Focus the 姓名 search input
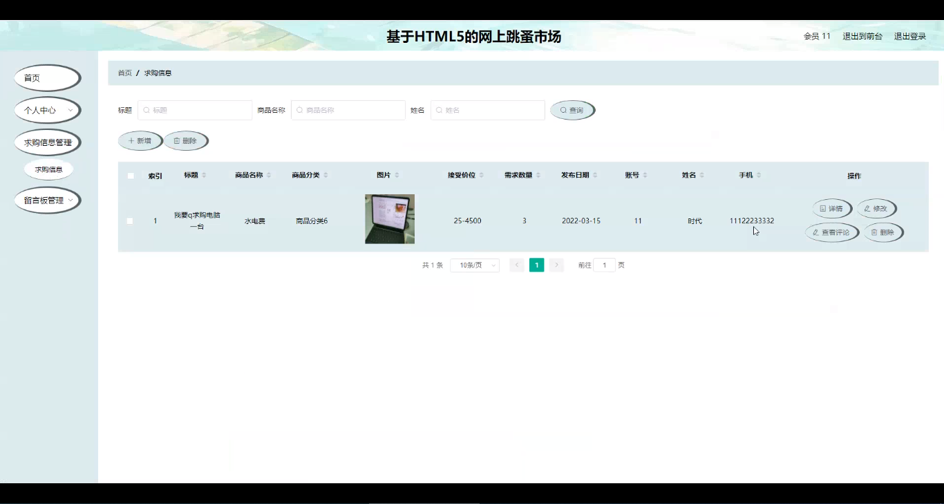 coord(488,110)
